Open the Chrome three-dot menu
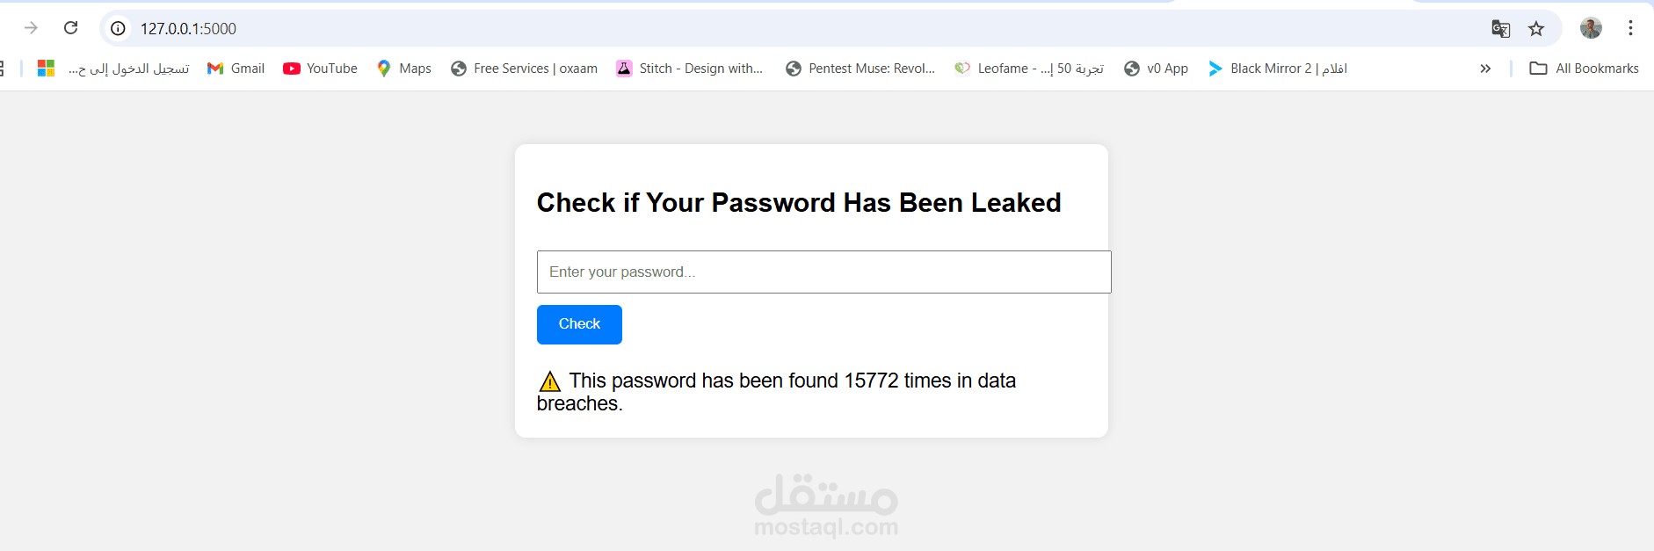1654x551 pixels. [1630, 28]
